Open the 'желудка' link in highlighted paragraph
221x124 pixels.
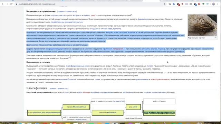[x=109, y=32]
